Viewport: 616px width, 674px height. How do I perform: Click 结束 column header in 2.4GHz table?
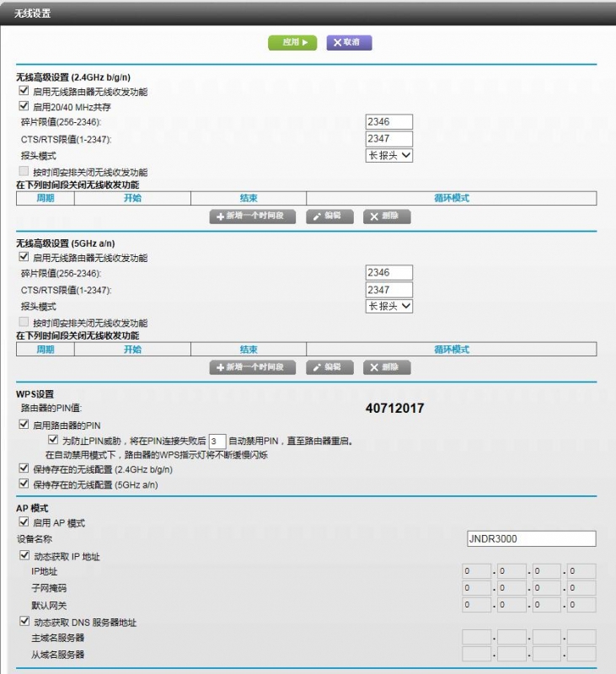249,198
